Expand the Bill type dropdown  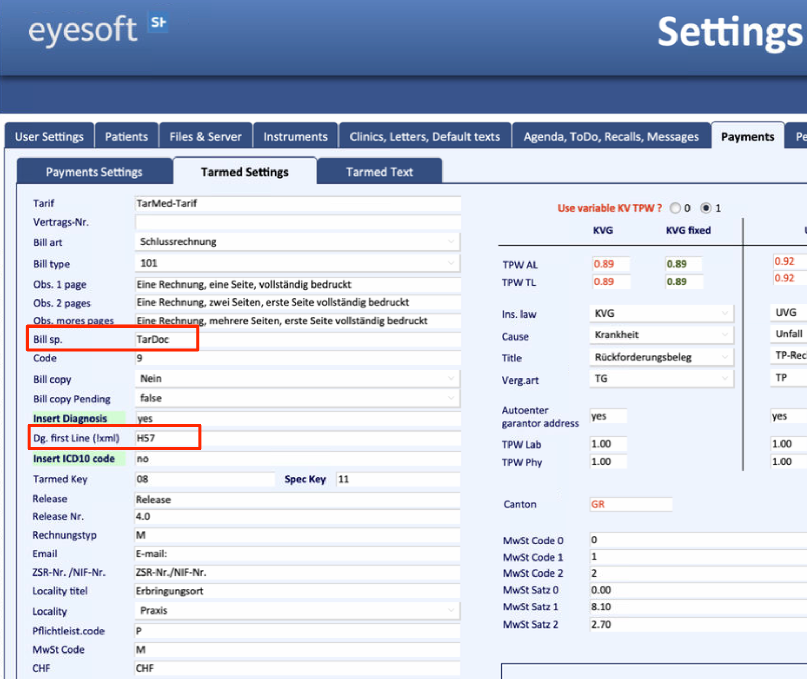coord(297,263)
